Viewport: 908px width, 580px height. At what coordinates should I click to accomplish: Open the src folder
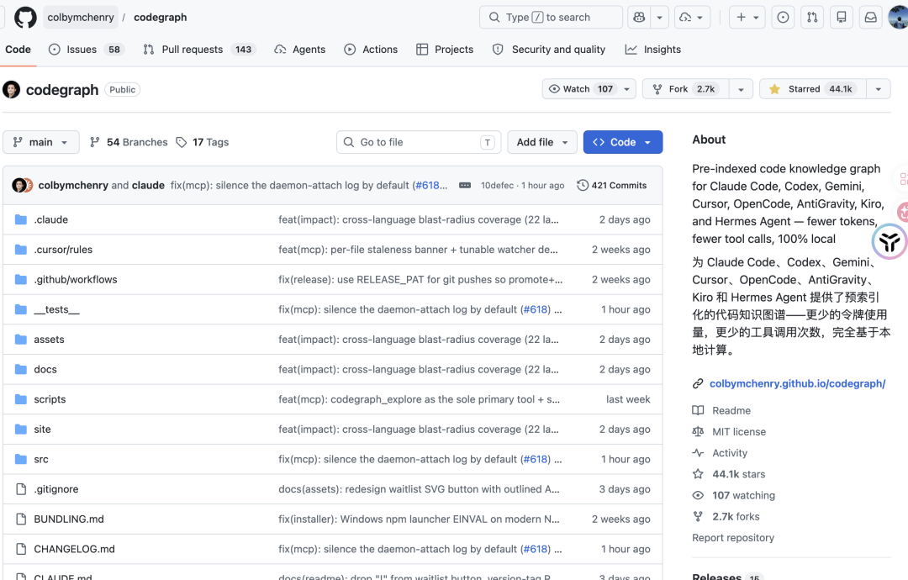(41, 460)
